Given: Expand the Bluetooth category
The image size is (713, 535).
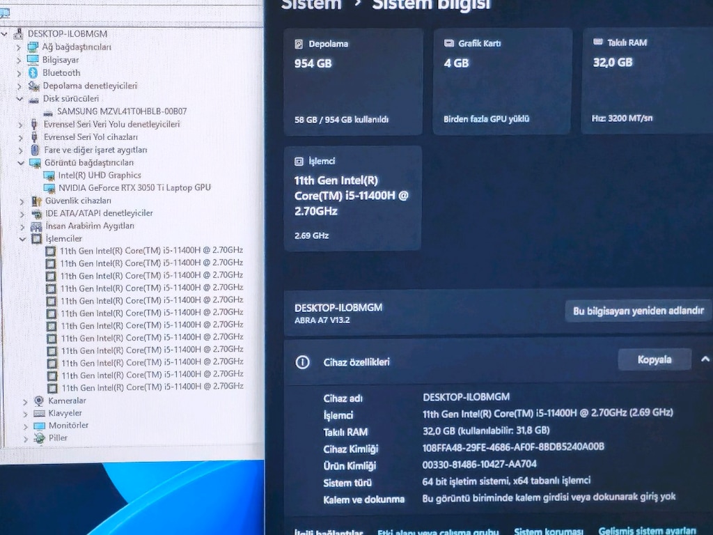Looking at the screenshot, I should [19, 72].
